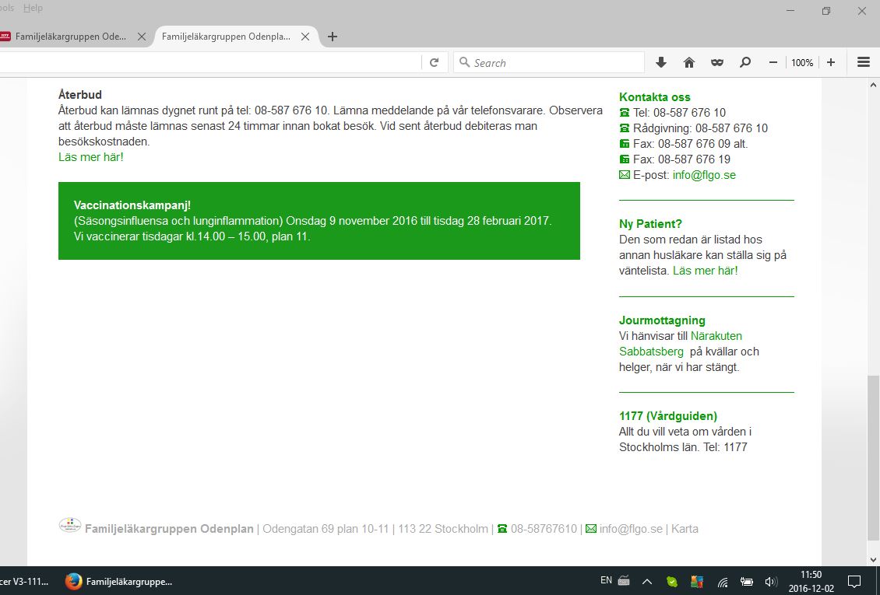The width and height of the screenshot is (880, 595).
Task: Click footer telephone icon before 08-58767610
Action: pyautogui.click(x=502, y=528)
